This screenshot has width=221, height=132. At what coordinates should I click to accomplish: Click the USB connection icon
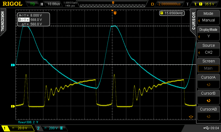coord(206,128)
